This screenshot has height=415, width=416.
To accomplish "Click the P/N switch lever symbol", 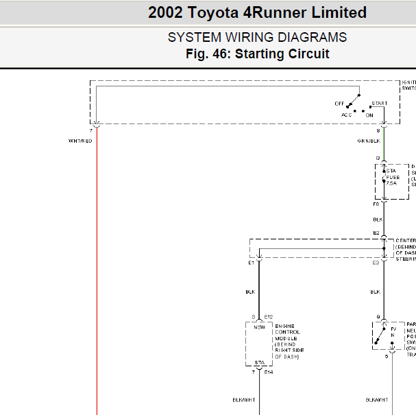I will pyautogui.click(x=380, y=336).
